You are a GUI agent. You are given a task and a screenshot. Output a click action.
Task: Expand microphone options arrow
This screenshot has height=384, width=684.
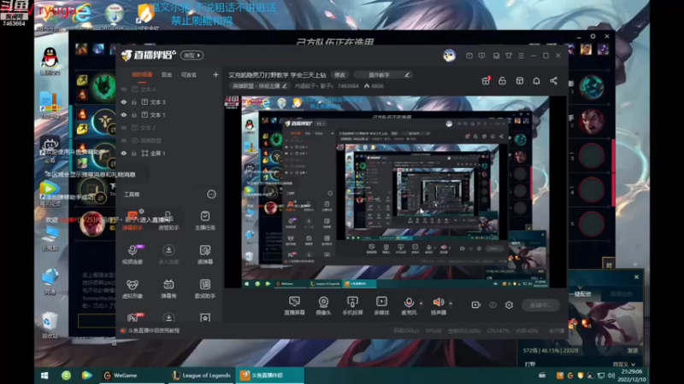[421, 303]
